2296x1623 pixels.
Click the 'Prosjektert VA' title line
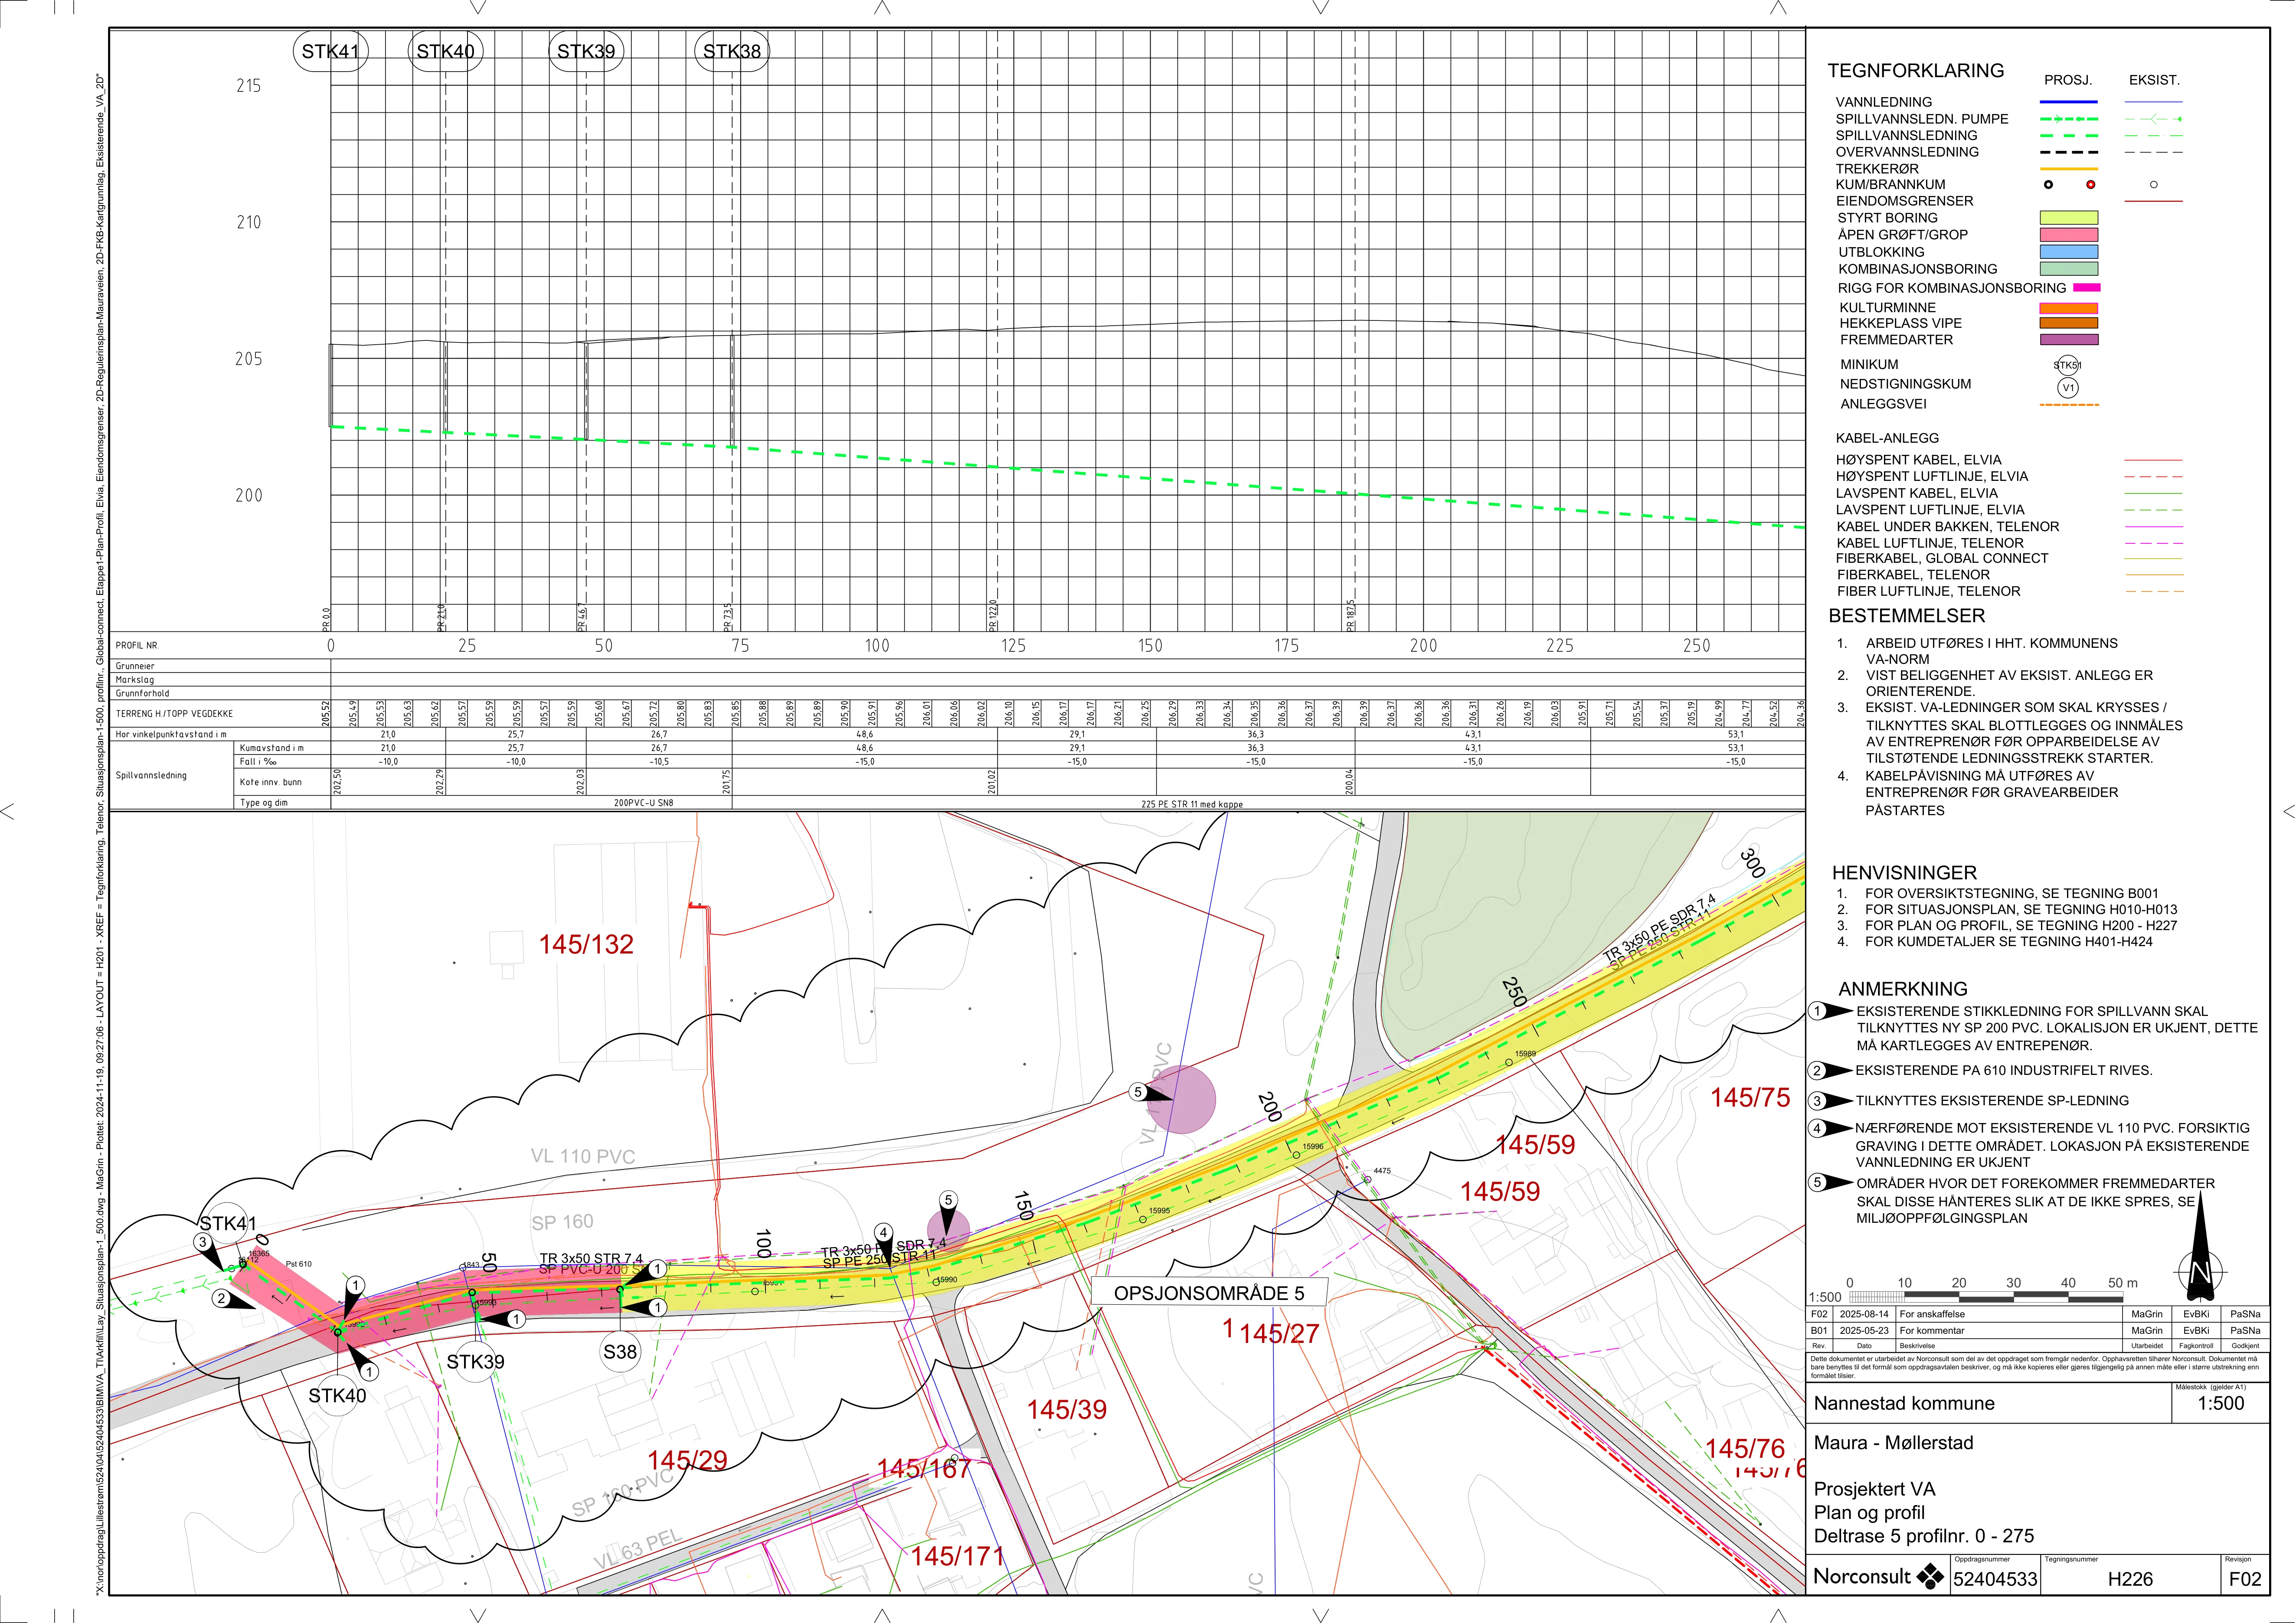point(1874,1489)
